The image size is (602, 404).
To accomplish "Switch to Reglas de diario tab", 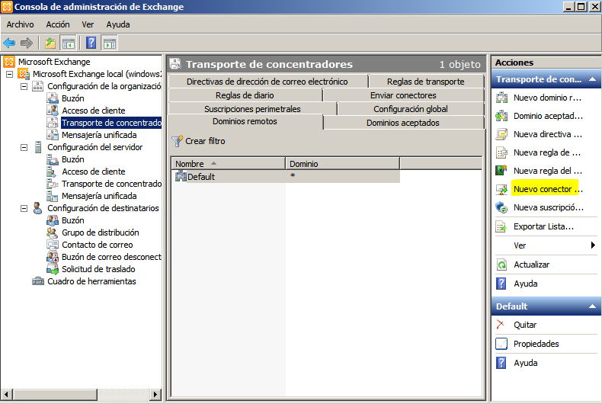I will (245, 95).
